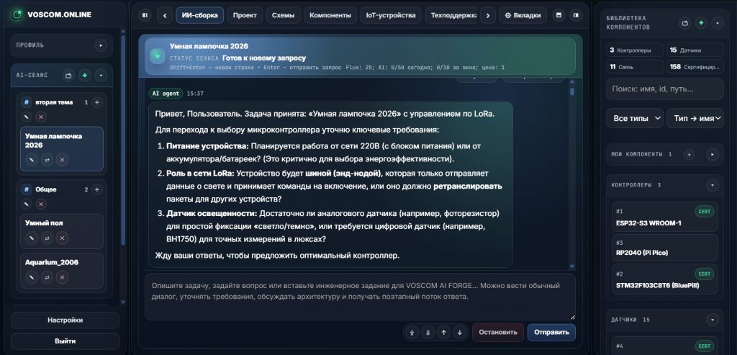Viewport: 737px width, 355px height.
Task: Toggle the right sidebar panel icon
Action: [x=575, y=15]
